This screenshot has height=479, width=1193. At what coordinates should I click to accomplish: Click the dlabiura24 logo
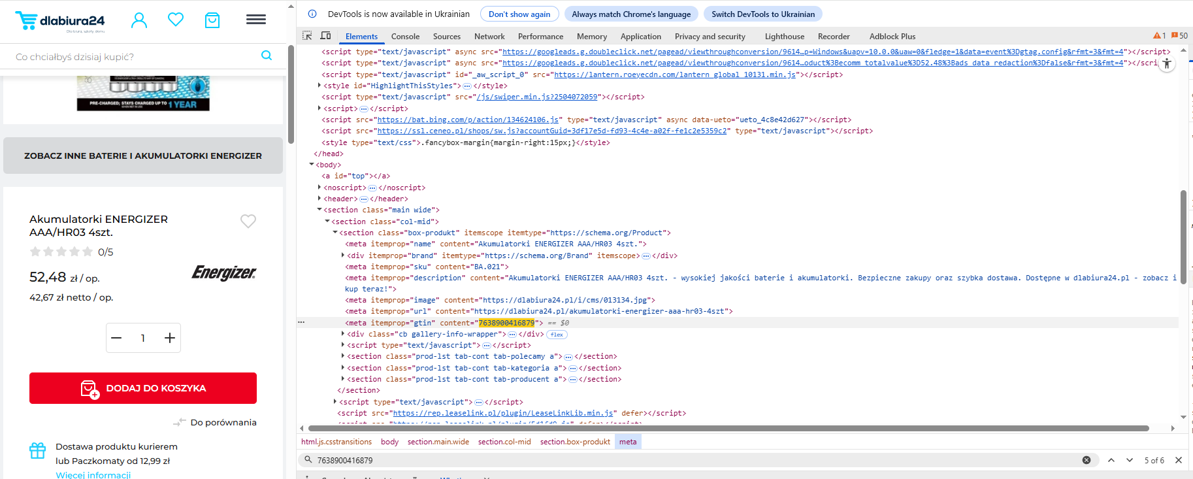(x=60, y=21)
